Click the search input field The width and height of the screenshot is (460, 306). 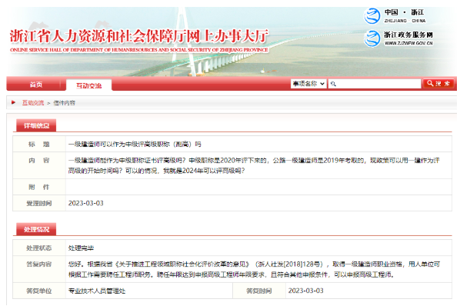(x=375, y=84)
